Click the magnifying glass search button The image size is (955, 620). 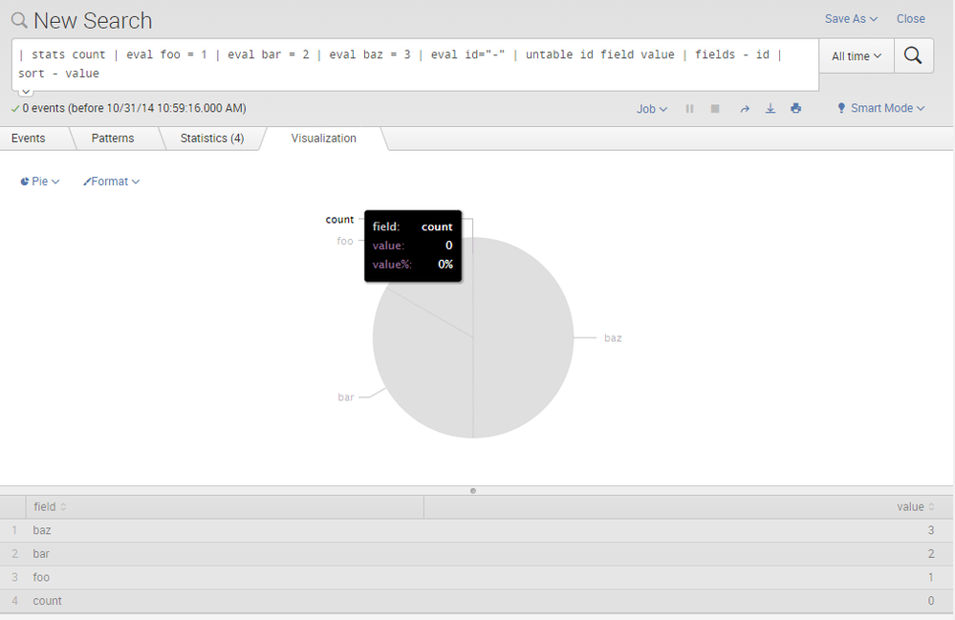point(913,56)
